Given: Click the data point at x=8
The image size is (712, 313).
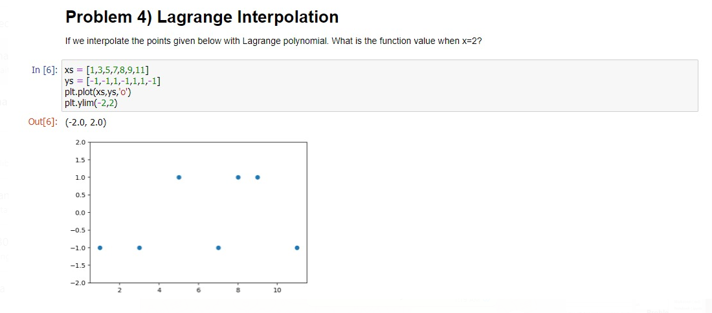Looking at the screenshot, I should tap(238, 177).
